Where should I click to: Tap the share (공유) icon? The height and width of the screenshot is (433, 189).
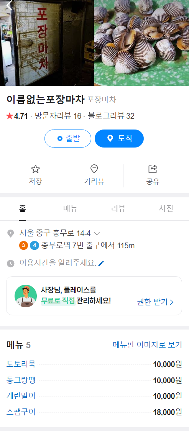pos(153,169)
